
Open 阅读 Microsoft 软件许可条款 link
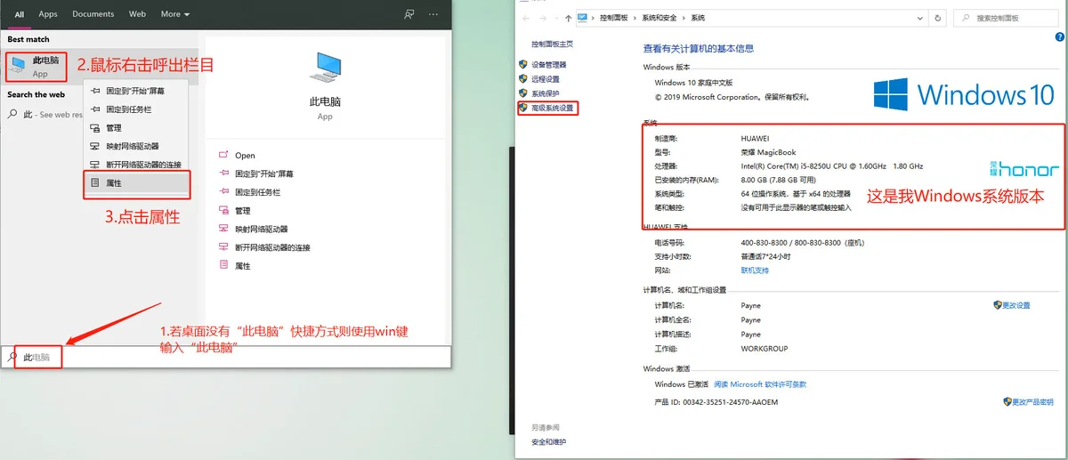pos(759,384)
